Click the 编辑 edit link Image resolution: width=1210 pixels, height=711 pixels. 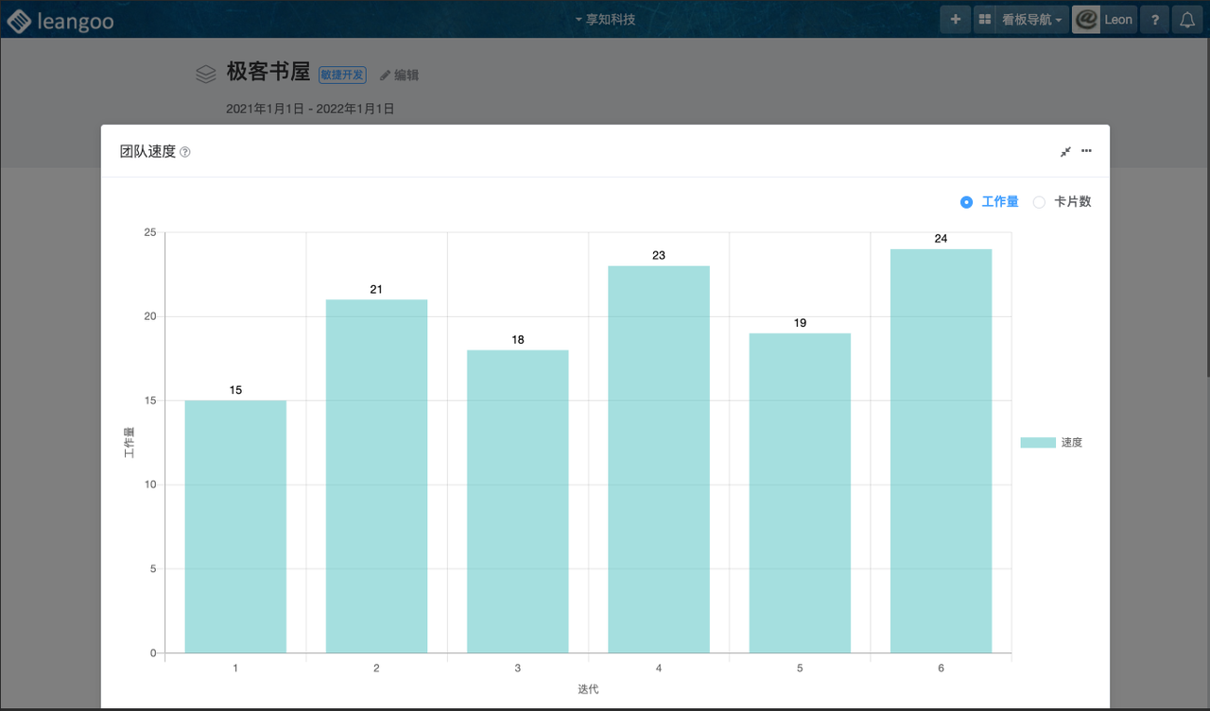(x=400, y=75)
